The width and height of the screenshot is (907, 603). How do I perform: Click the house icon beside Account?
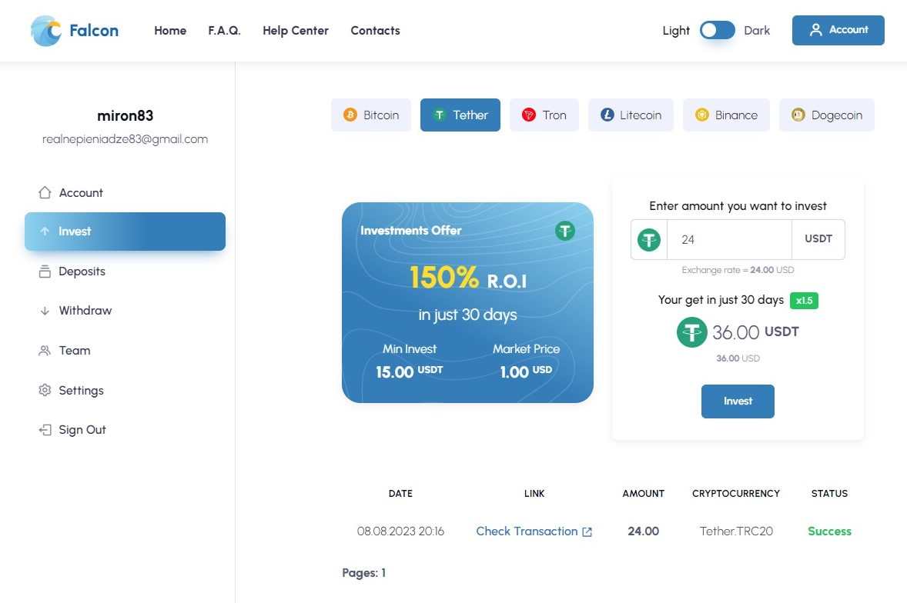[45, 192]
